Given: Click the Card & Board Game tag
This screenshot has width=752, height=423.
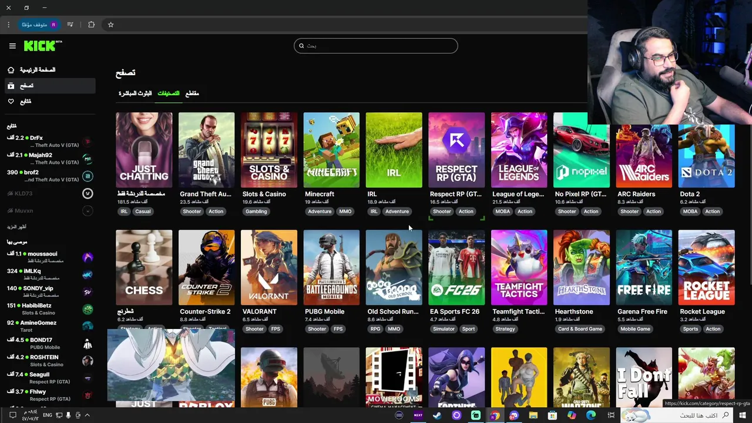Looking at the screenshot, I should tap(580, 329).
